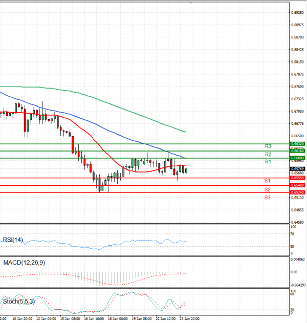Click the S3 support label
This screenshot has width=307, height=323.
pos(267,198)
